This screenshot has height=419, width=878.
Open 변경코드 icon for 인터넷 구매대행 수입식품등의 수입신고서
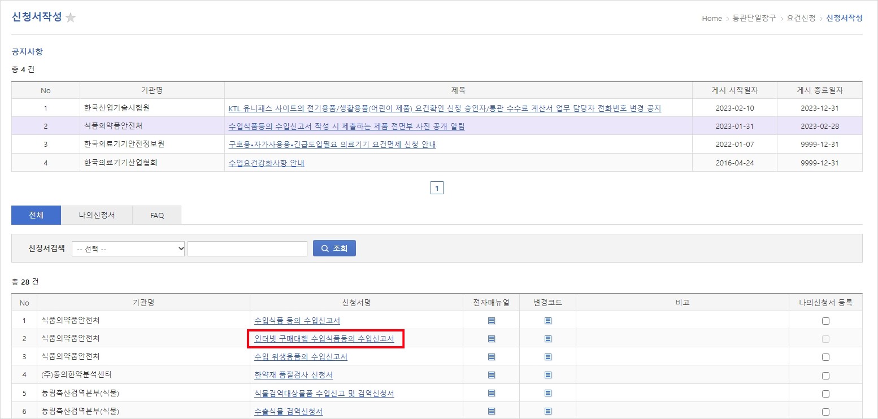(548, 339)
